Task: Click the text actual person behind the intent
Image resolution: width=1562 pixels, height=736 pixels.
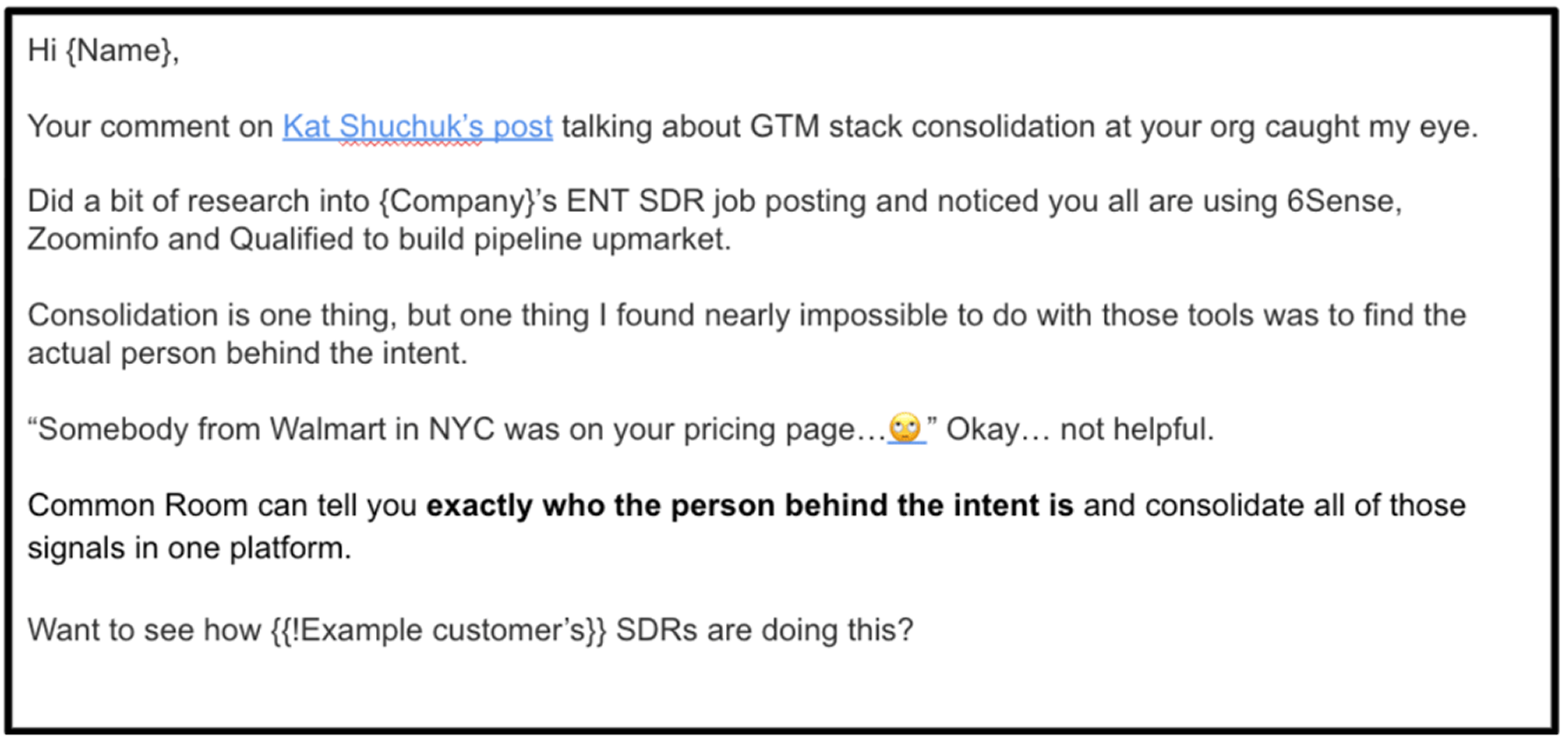Action: 248,353
